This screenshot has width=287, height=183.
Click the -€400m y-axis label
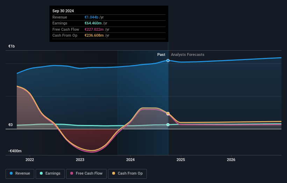click(15, 151)
